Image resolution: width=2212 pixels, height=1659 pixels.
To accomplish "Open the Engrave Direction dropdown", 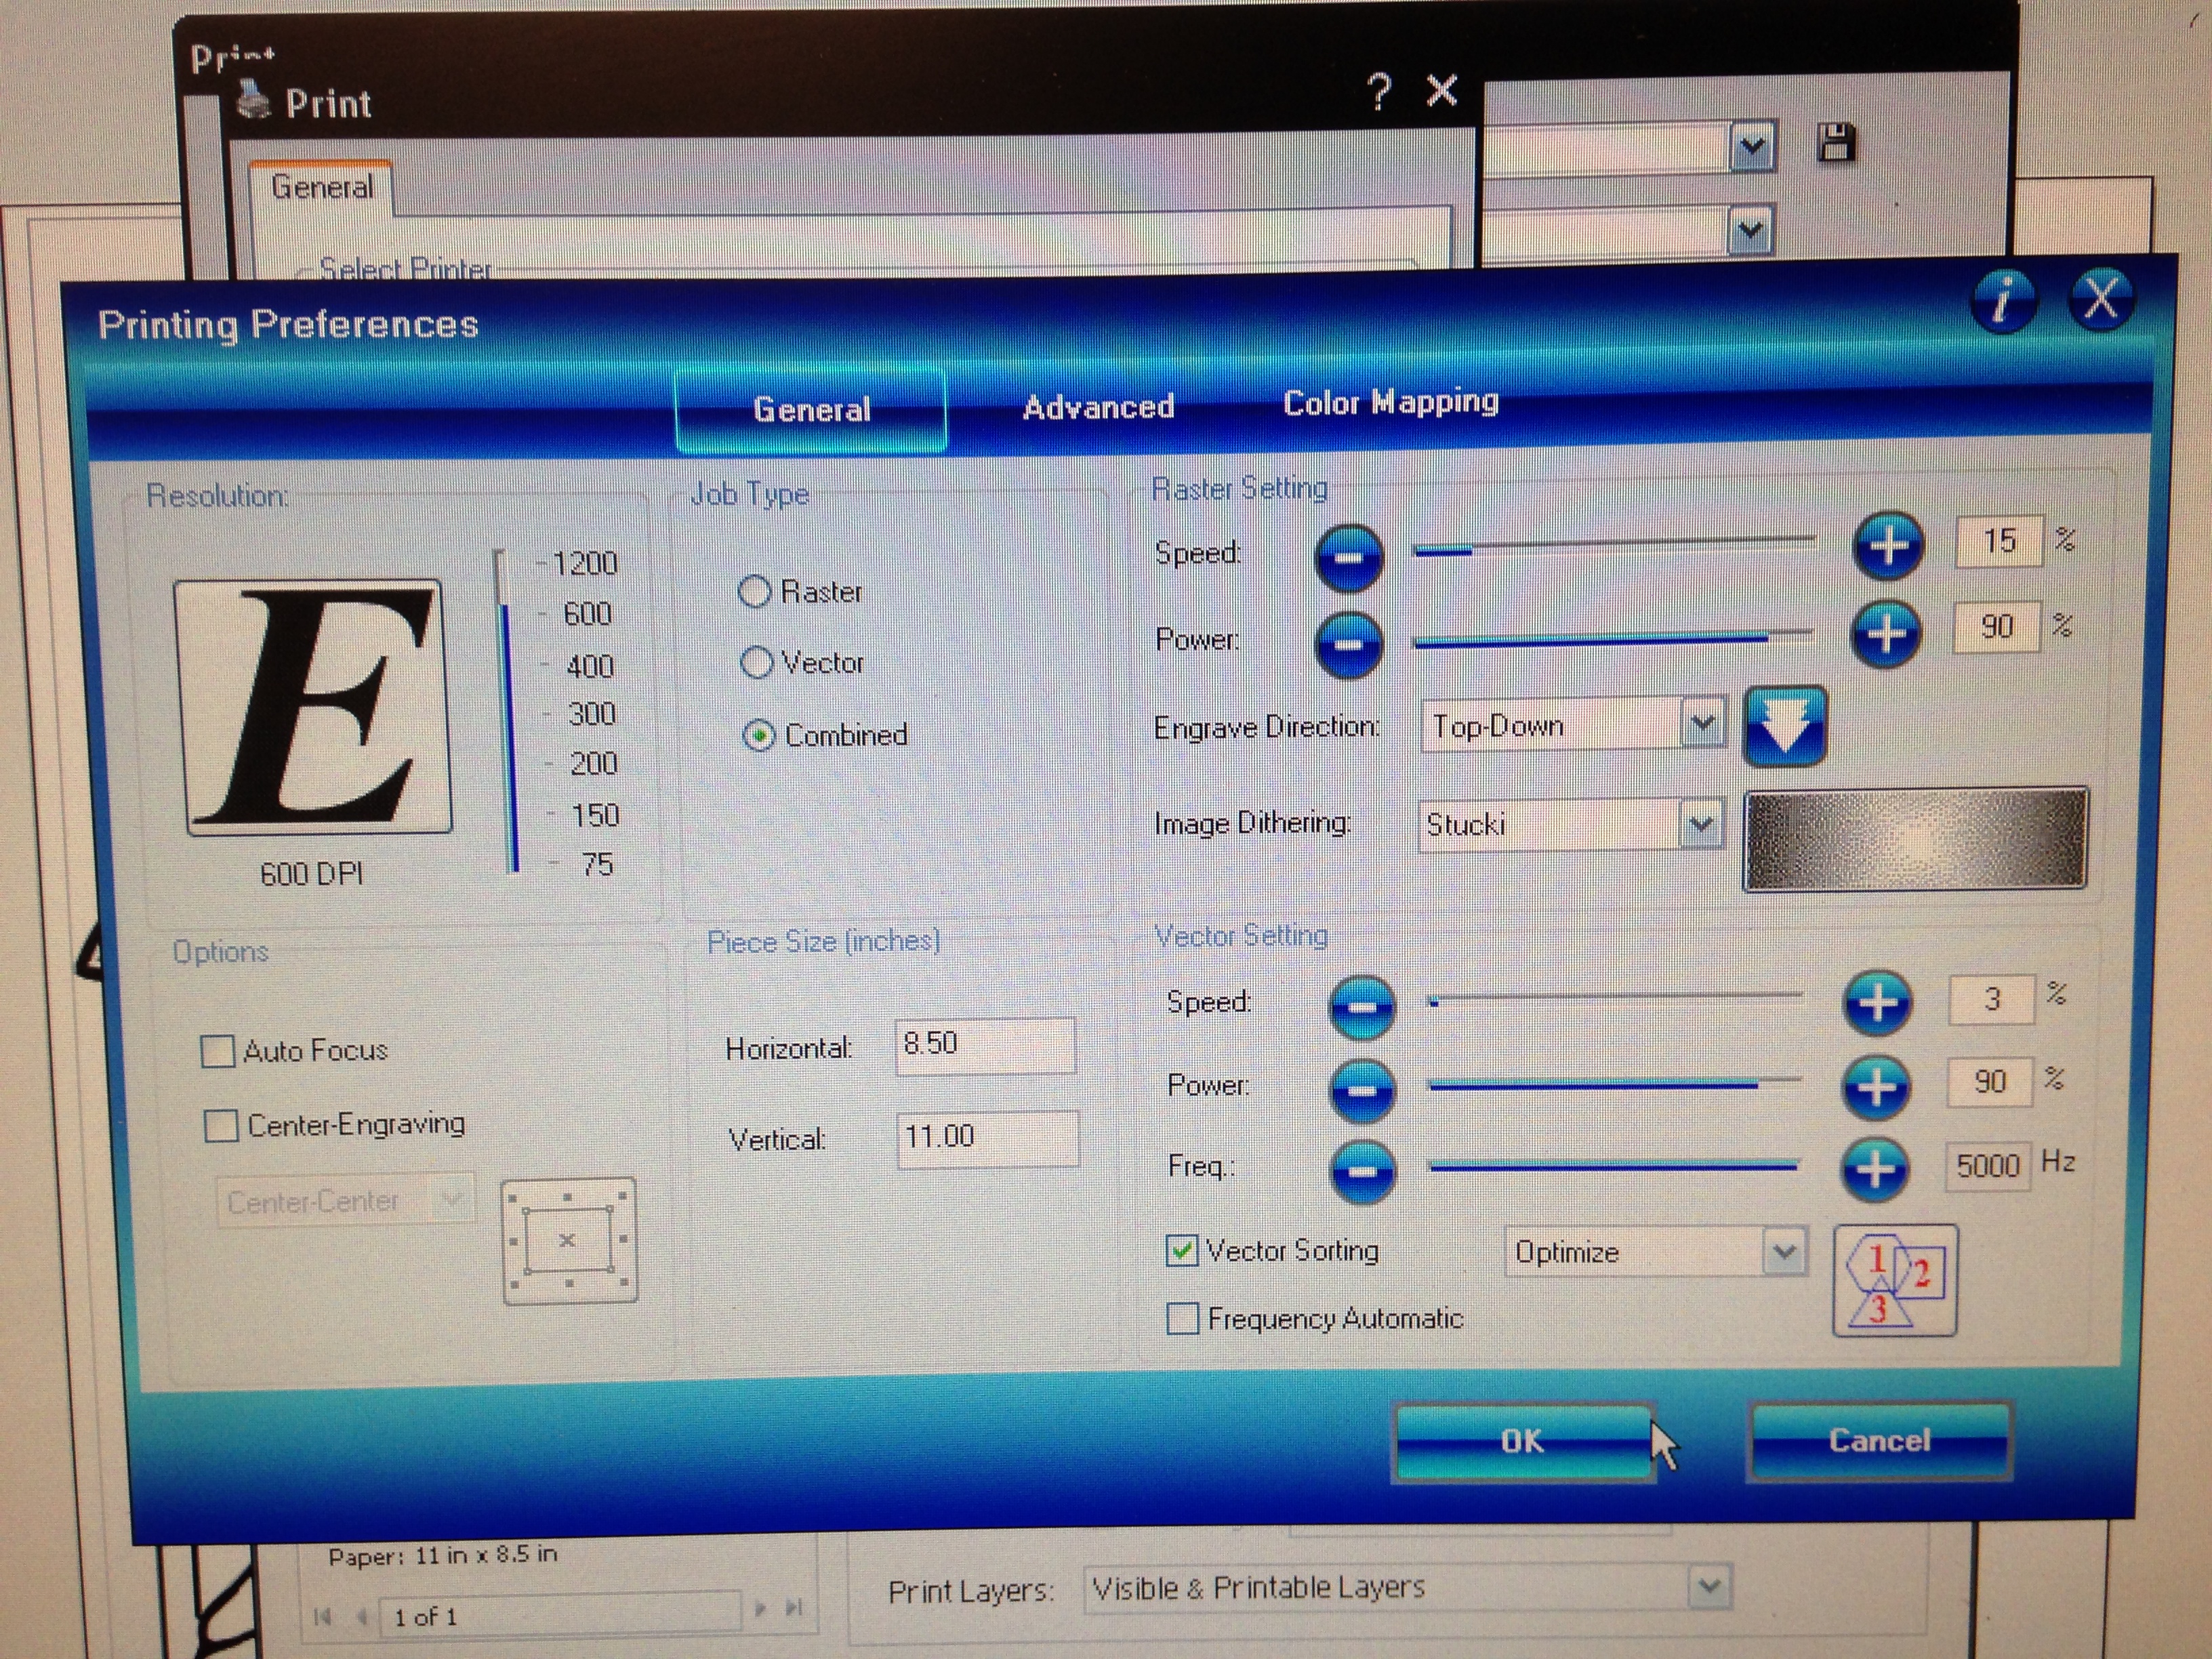I will click(1702, 724).
